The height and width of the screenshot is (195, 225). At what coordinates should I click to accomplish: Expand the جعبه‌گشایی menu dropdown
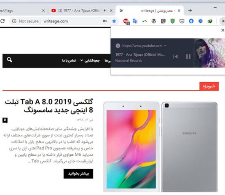(90, 60)
